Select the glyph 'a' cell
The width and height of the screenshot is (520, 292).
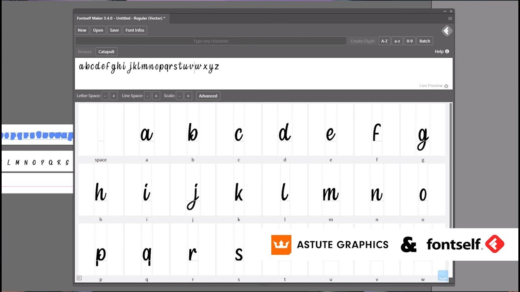[147, 130]
